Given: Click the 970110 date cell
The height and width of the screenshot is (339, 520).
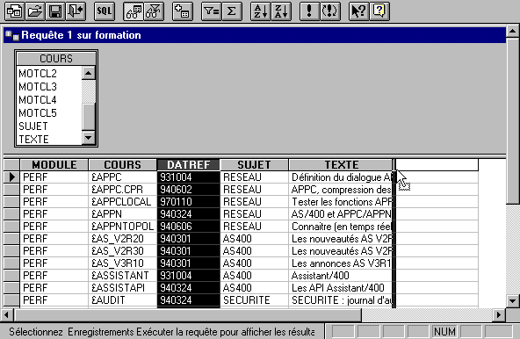Looking at the screenshot, I should (x=188, y=202).
